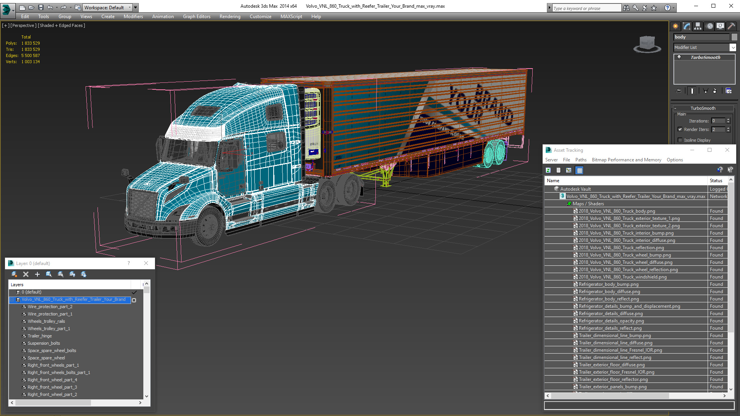Set 0 (default) as current layer checkmark
Screen dimensions: 740x416
(134, 292)
